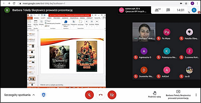The height and width of the screenshot is (103, 201).
Task: Bookmark this page with the star icon
Action: (x=186, y=3)
